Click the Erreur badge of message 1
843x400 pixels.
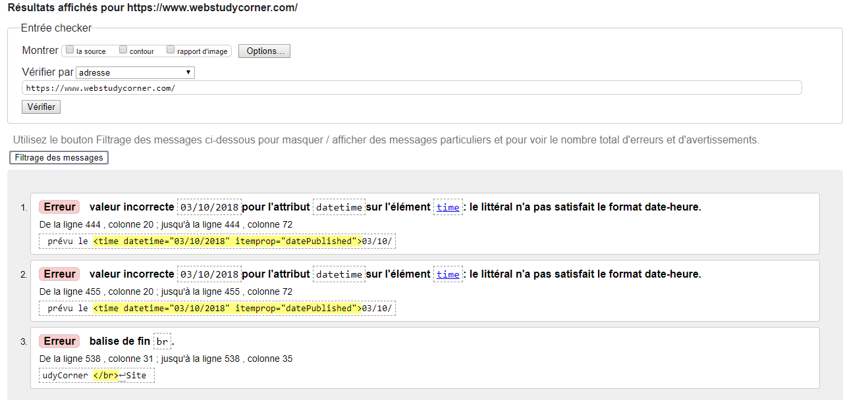[x=59, y=207]
